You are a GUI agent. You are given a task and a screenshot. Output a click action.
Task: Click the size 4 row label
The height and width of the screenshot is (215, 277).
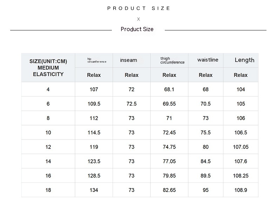point(48,89)
